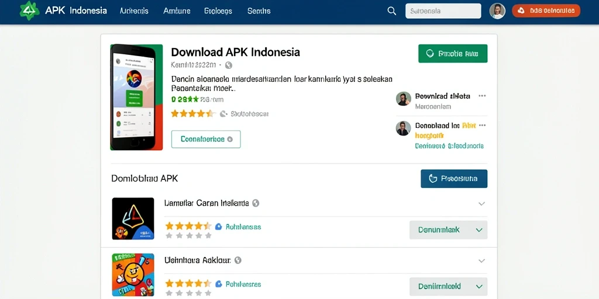The width and height of the screenshot is (599, 299).
Task: Open three-dot menu for Bownirad sliata
Action: (x=482, y=96)
